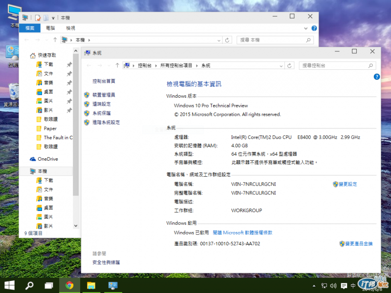The height and width of the screenshot is (293, 391).
Task: Select 桌面 under 本機 tree
Action: 48,208
